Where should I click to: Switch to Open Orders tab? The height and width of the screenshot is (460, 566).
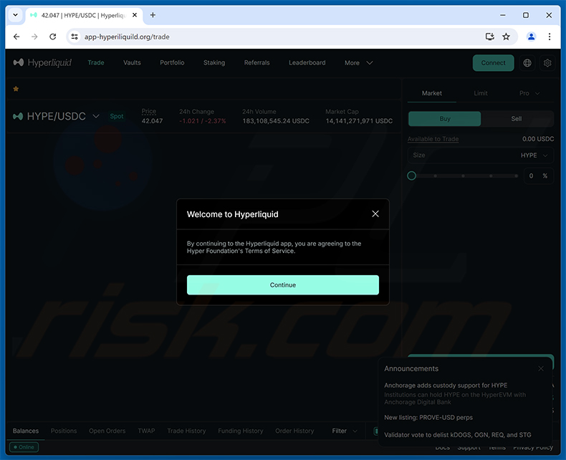[107, 431]
